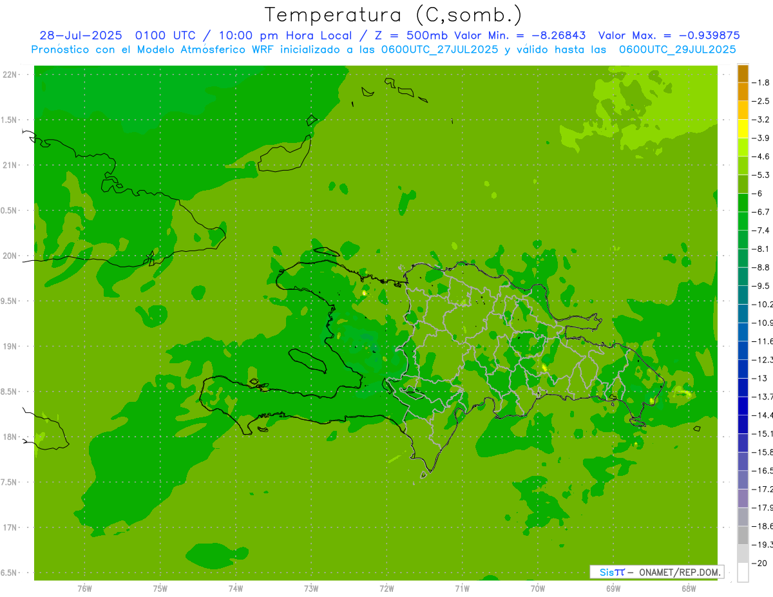
Task: Click the "71W" longitude label
Action: click(462, 588)
